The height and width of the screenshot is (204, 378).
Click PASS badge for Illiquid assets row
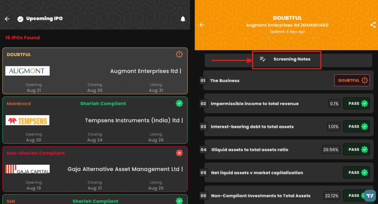click(356, 149)
